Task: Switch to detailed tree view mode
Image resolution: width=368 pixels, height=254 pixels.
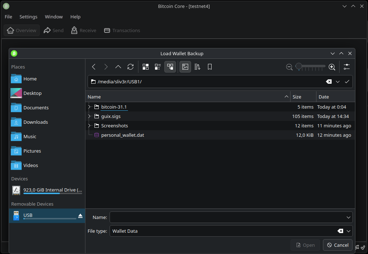Action: 170,67
